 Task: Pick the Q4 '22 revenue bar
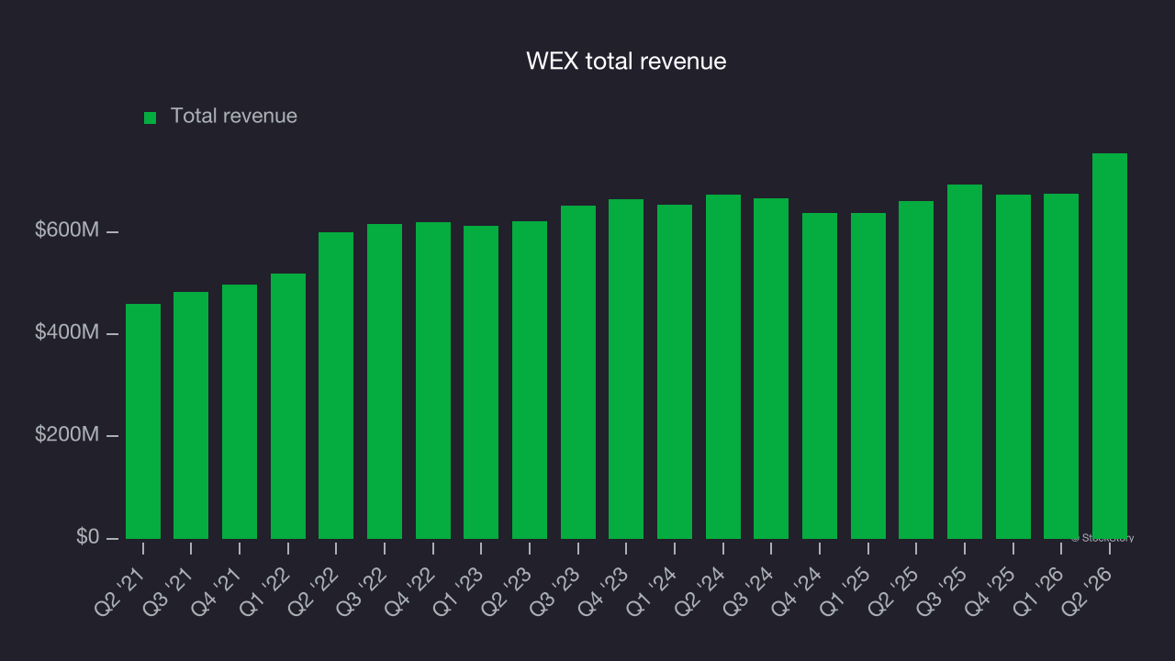point(433,380)
